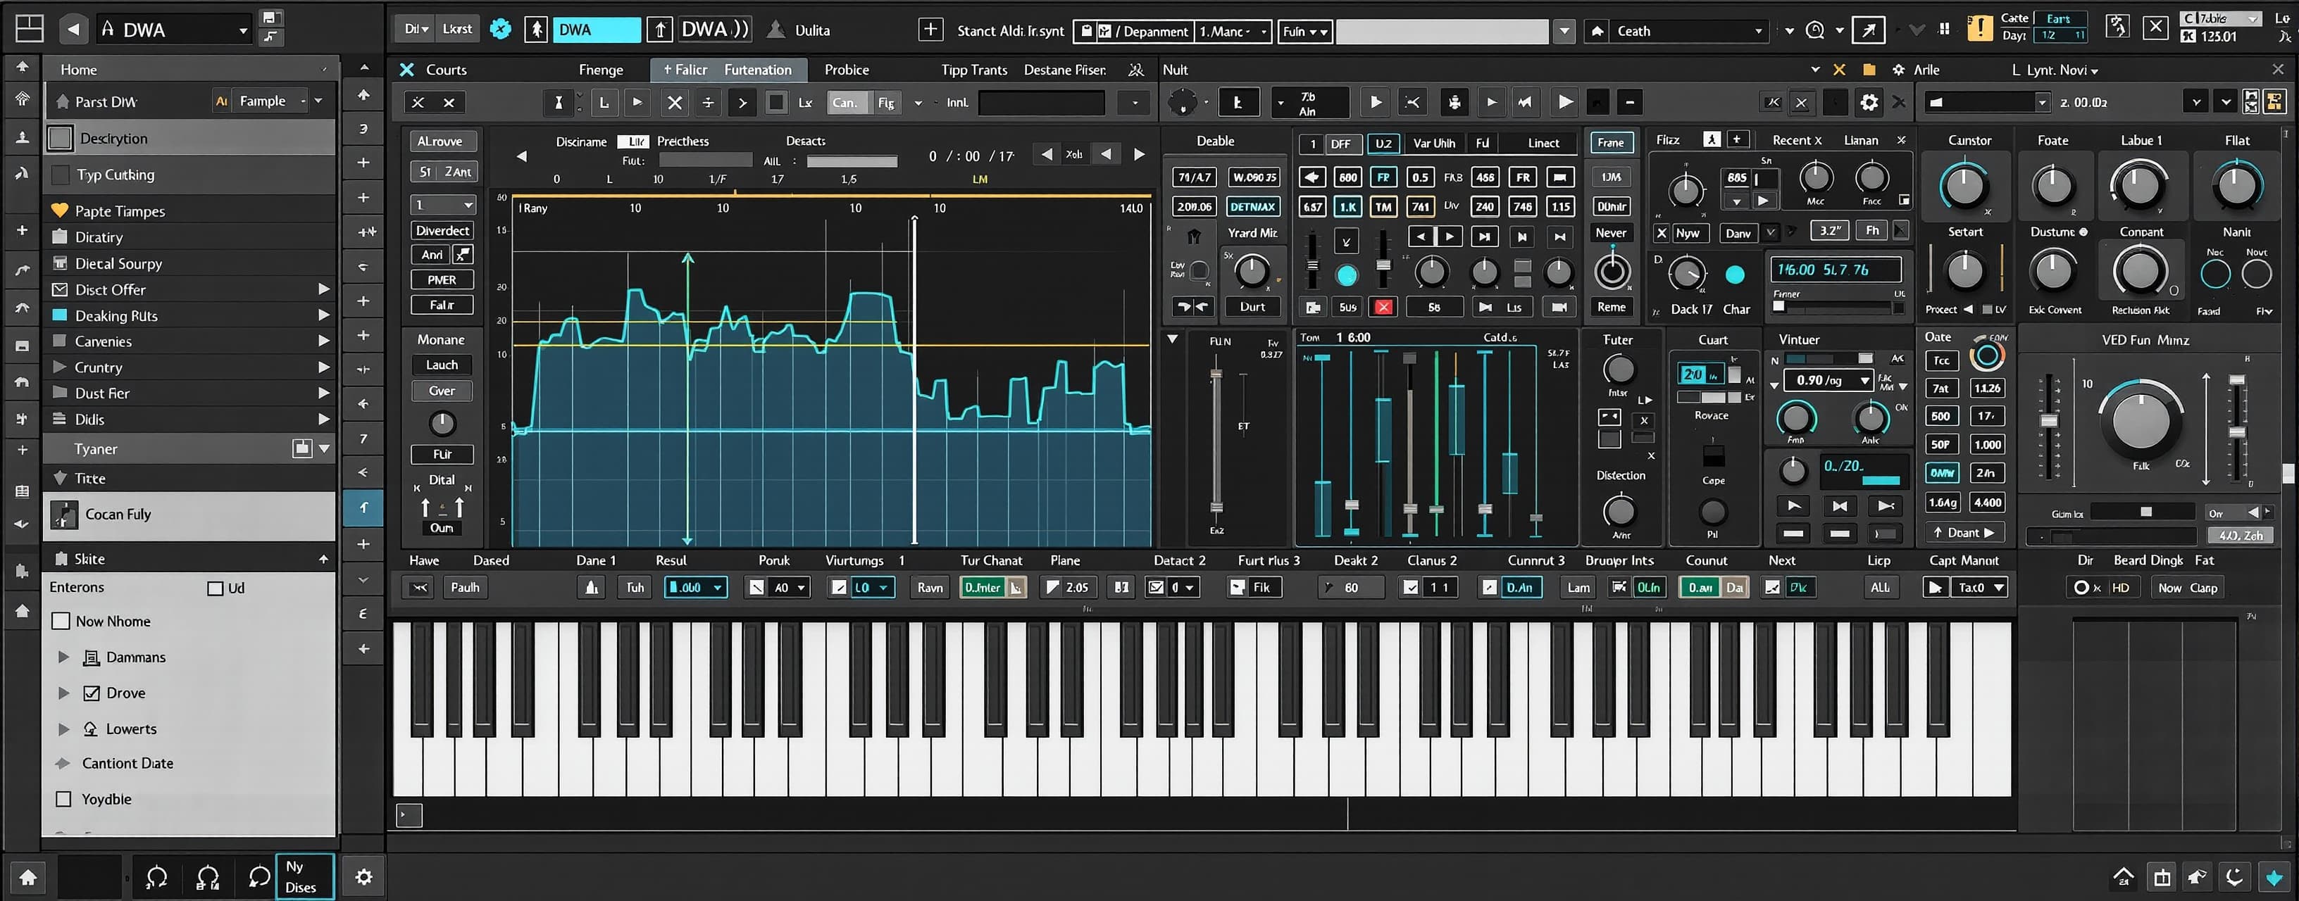Expand the Lowerts tree item
The image size is (2299, 901).
(63, 729)
